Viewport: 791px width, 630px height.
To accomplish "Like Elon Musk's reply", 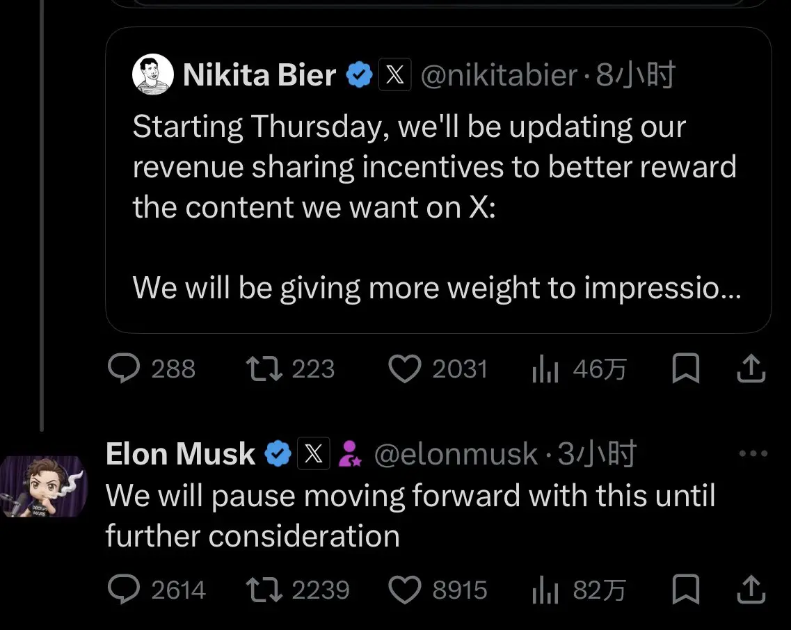I will [x=406, y=590].
